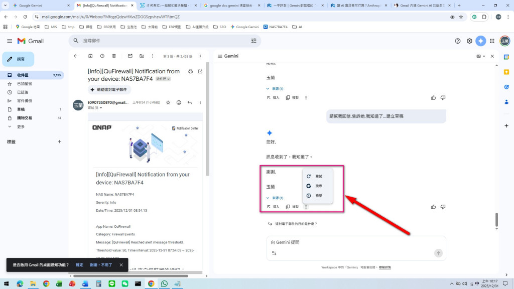The width and height of the screenshot is (514, 289).
Task: Open more options for latest Gemini reply
Action: (306, 207)
